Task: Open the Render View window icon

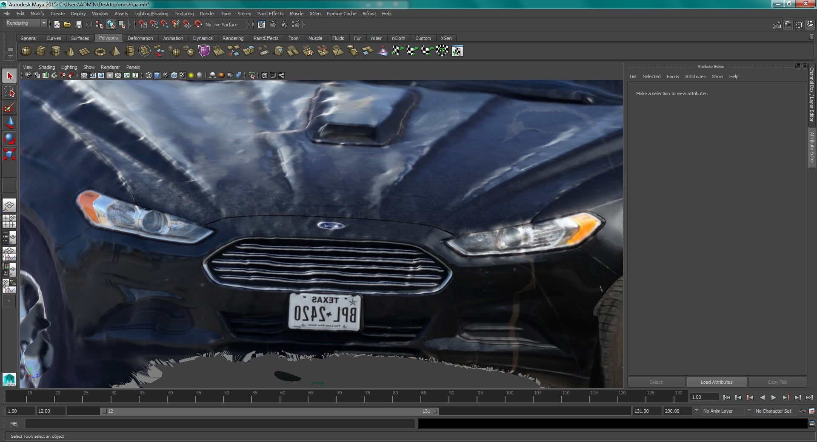Action: point(261,24)
